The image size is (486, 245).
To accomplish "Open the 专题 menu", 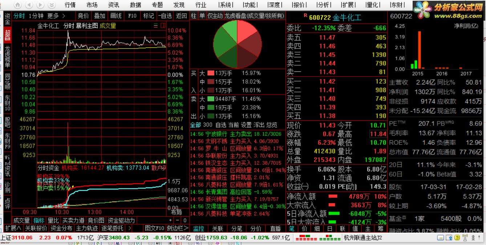I will coord(157,5).
